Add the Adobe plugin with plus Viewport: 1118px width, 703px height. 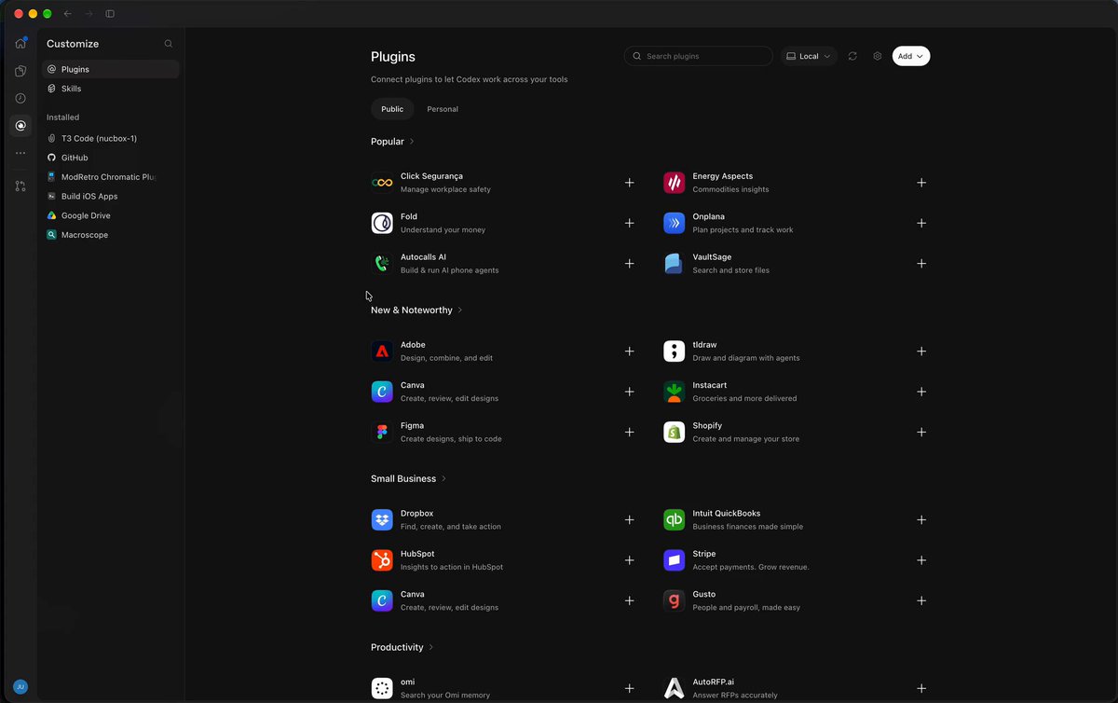tap(630, 351)
